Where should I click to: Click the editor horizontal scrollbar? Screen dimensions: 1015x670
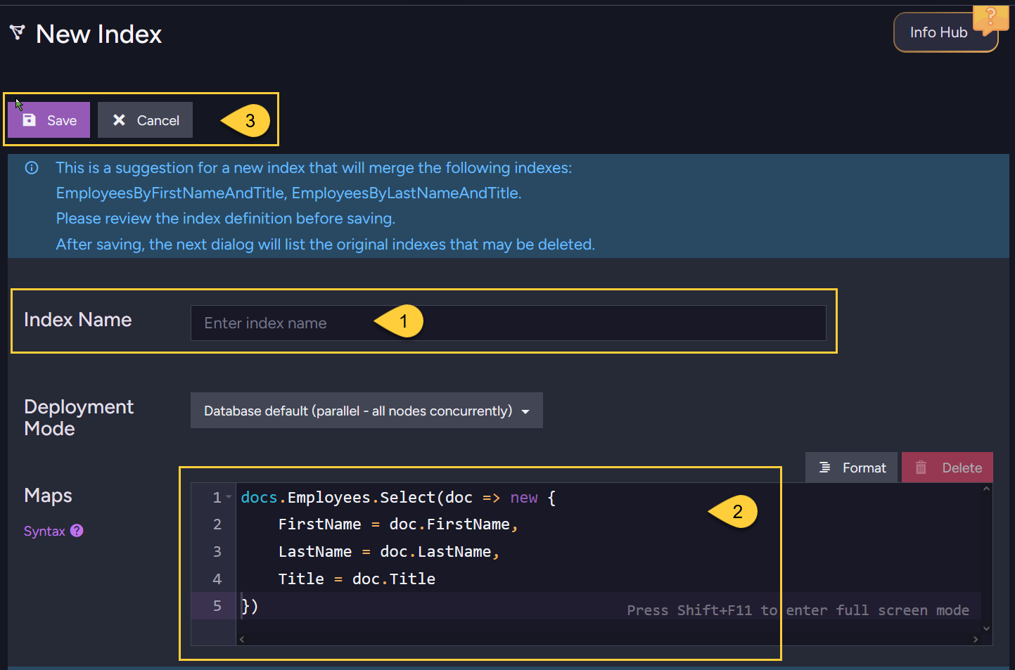(608, 639)
